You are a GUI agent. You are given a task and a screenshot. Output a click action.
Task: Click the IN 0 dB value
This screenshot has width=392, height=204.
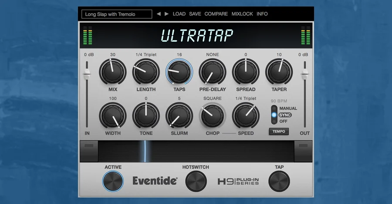[x=89, y=55]
